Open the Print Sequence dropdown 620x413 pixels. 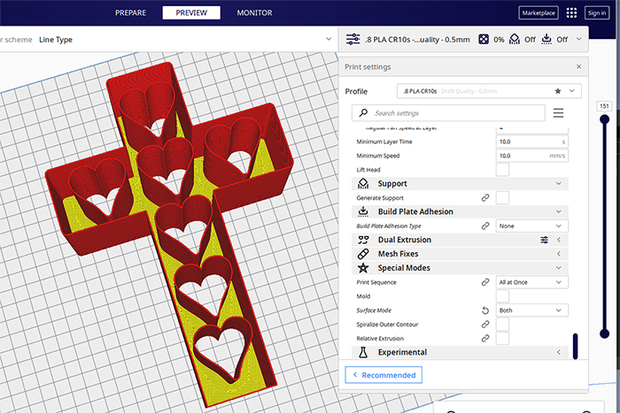point(532,282)
